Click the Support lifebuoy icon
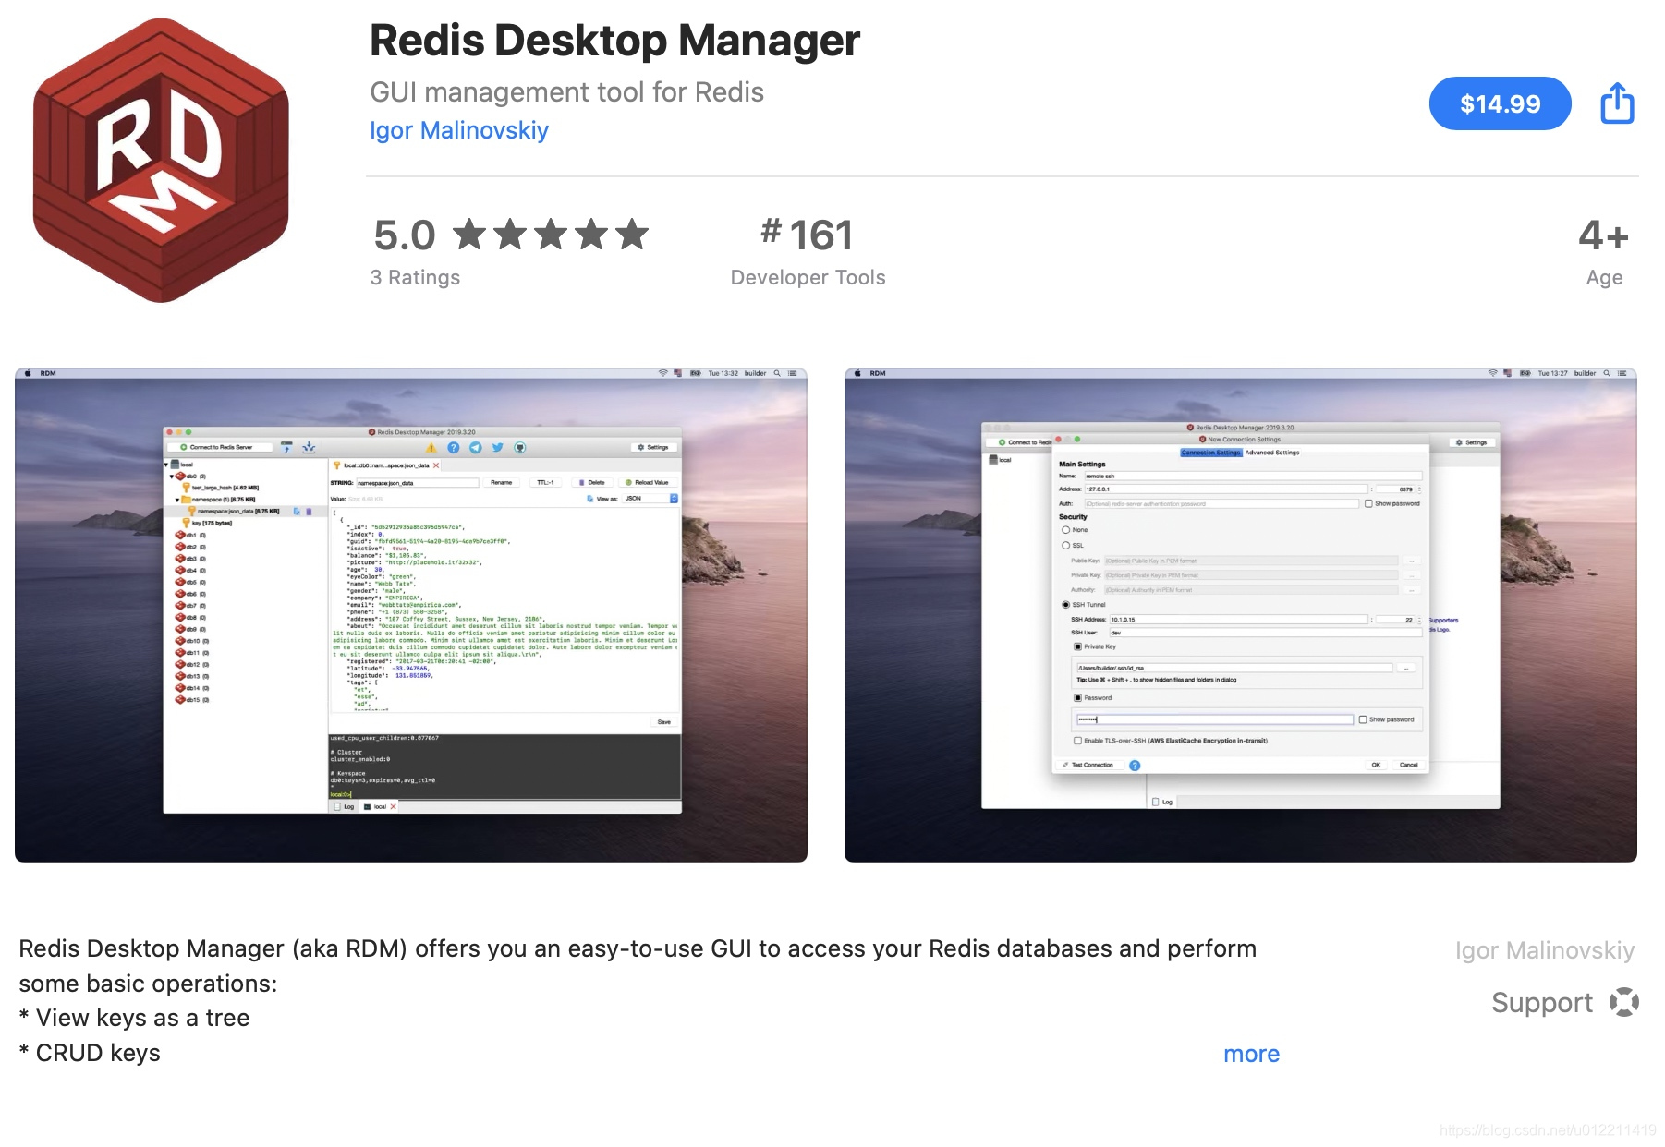 1623,1002
